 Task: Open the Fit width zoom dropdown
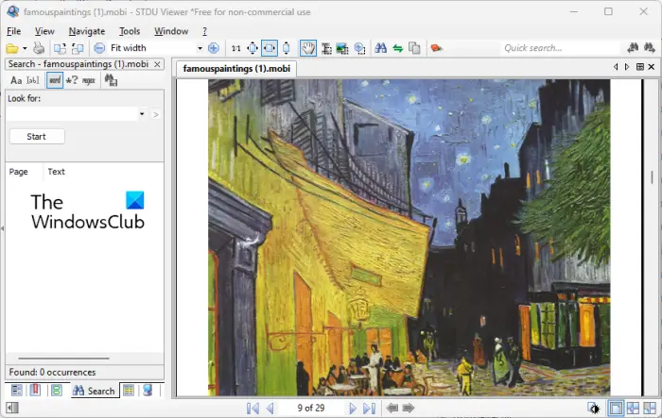click(x=200, y=48)
